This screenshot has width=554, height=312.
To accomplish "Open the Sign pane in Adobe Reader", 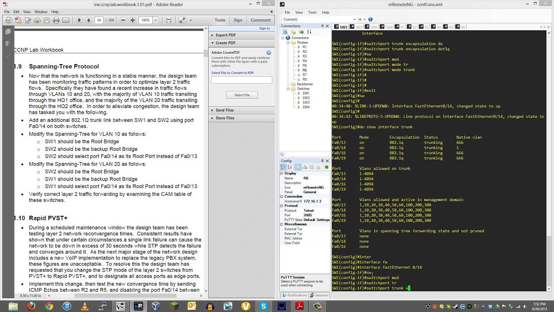I will pos(238,20).
